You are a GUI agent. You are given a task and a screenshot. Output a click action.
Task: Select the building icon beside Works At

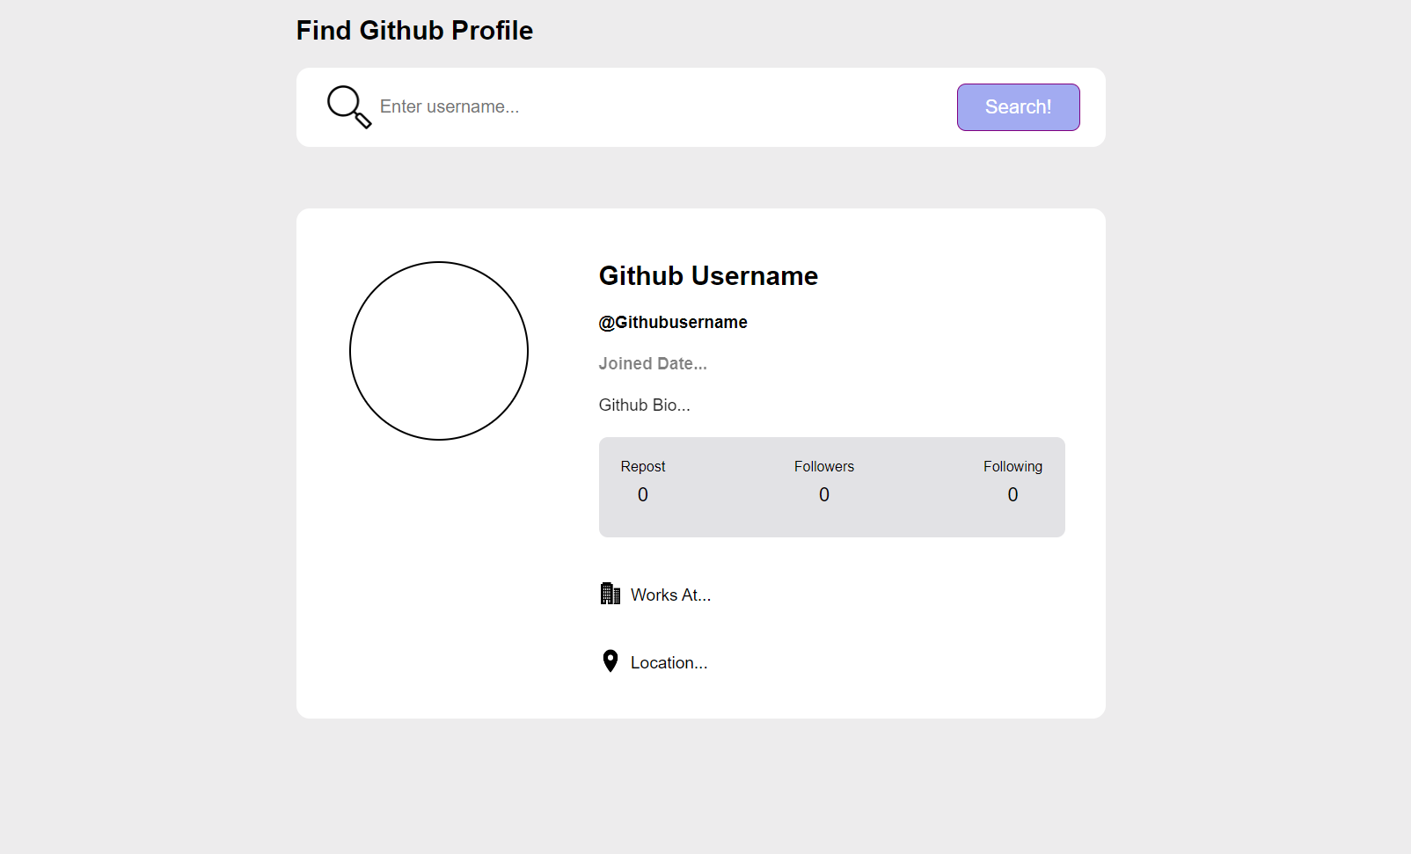click(x=610, y=594)
